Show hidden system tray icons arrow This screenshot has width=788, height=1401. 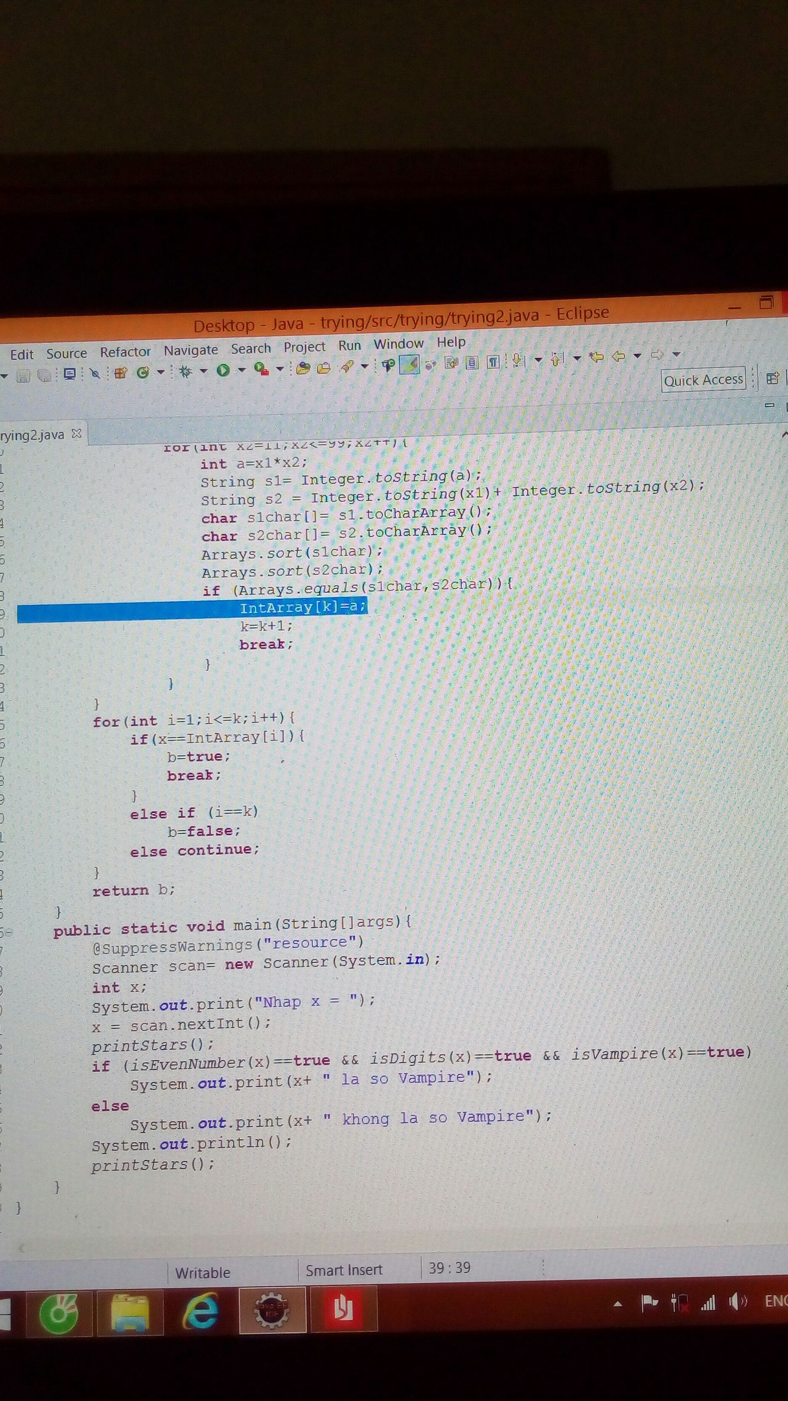[618, 1304]
